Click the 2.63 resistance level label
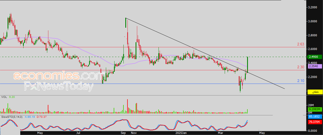Image resolution: width=323 pixels, height=135 pixels. click(301, 44)
